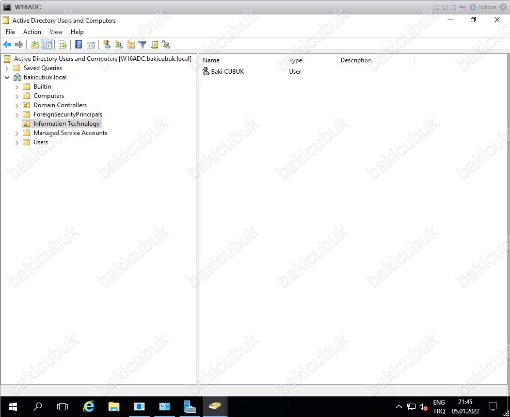
Task: Click the US flag keyboard icon in console bar
Action: coord(462,7)
